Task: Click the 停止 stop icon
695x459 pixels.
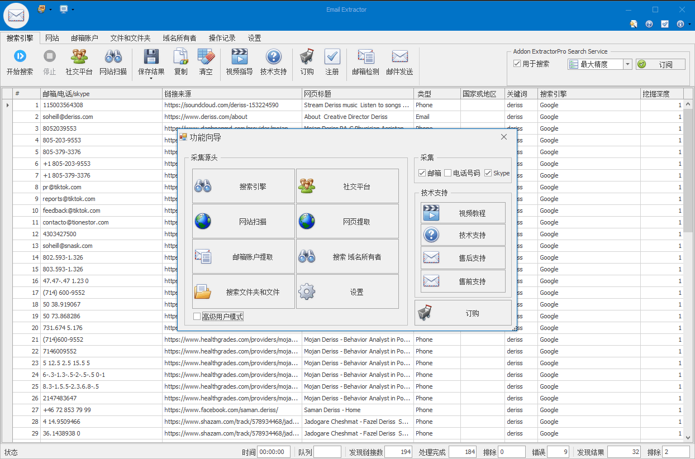Action: click(50, 56)
